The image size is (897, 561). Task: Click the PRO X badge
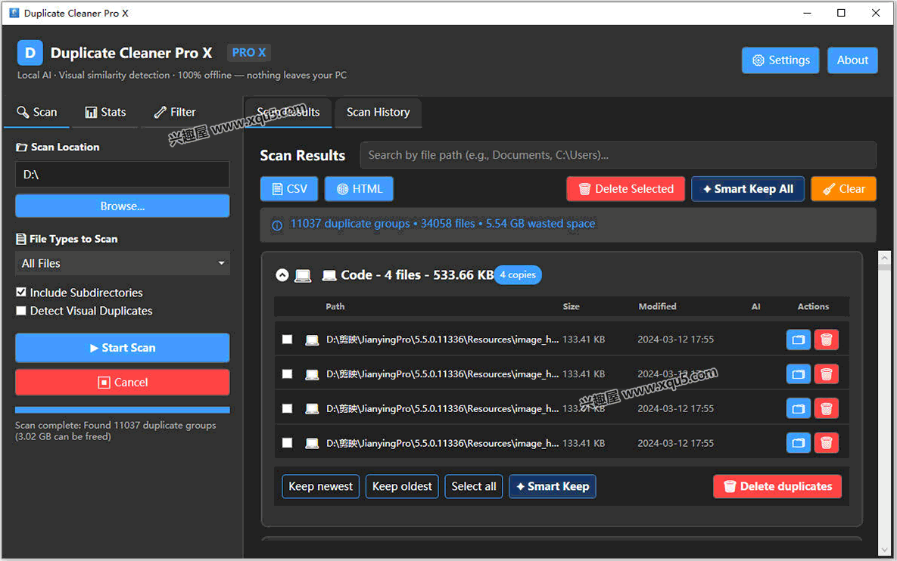tap(249, 53)
